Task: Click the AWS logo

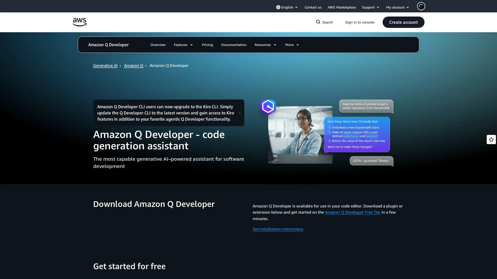Action: point(79,22)
